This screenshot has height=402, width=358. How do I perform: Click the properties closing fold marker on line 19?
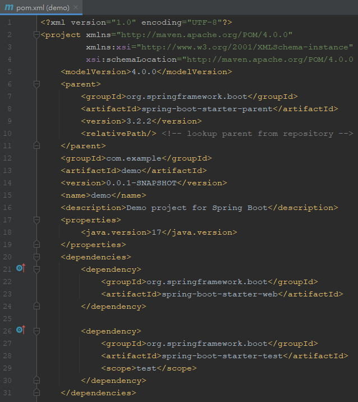[x=36, y=245]
